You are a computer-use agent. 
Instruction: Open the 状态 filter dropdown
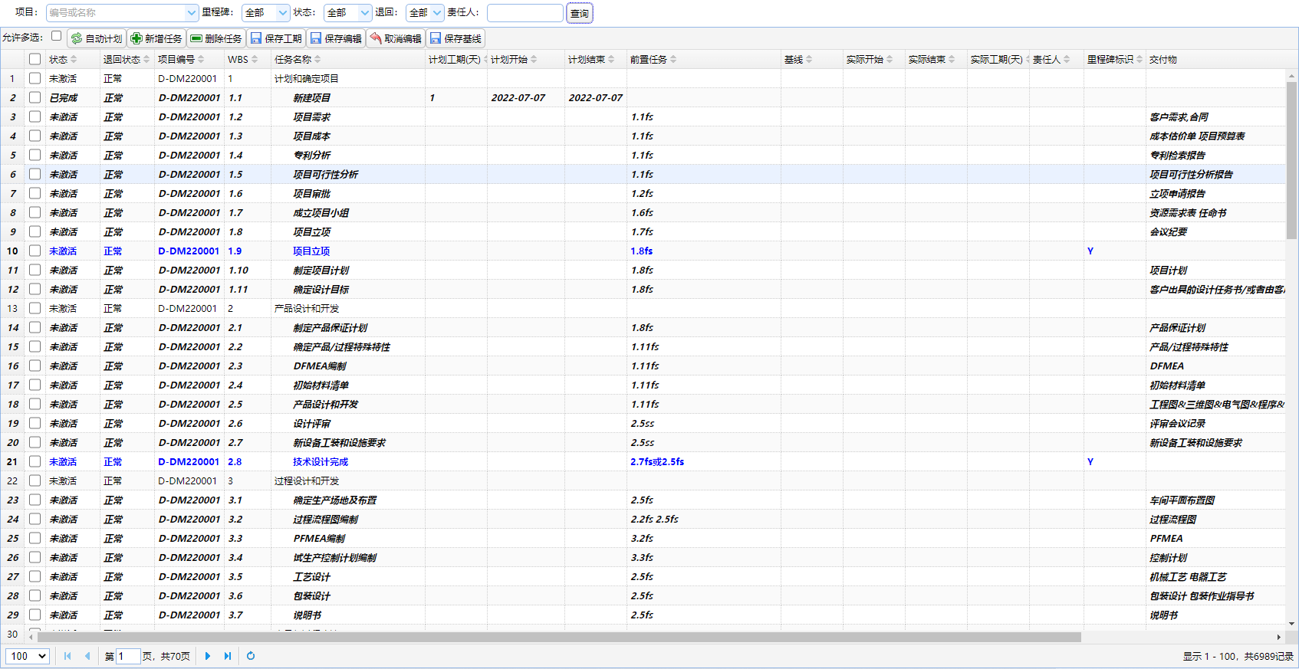click(365, 13)
